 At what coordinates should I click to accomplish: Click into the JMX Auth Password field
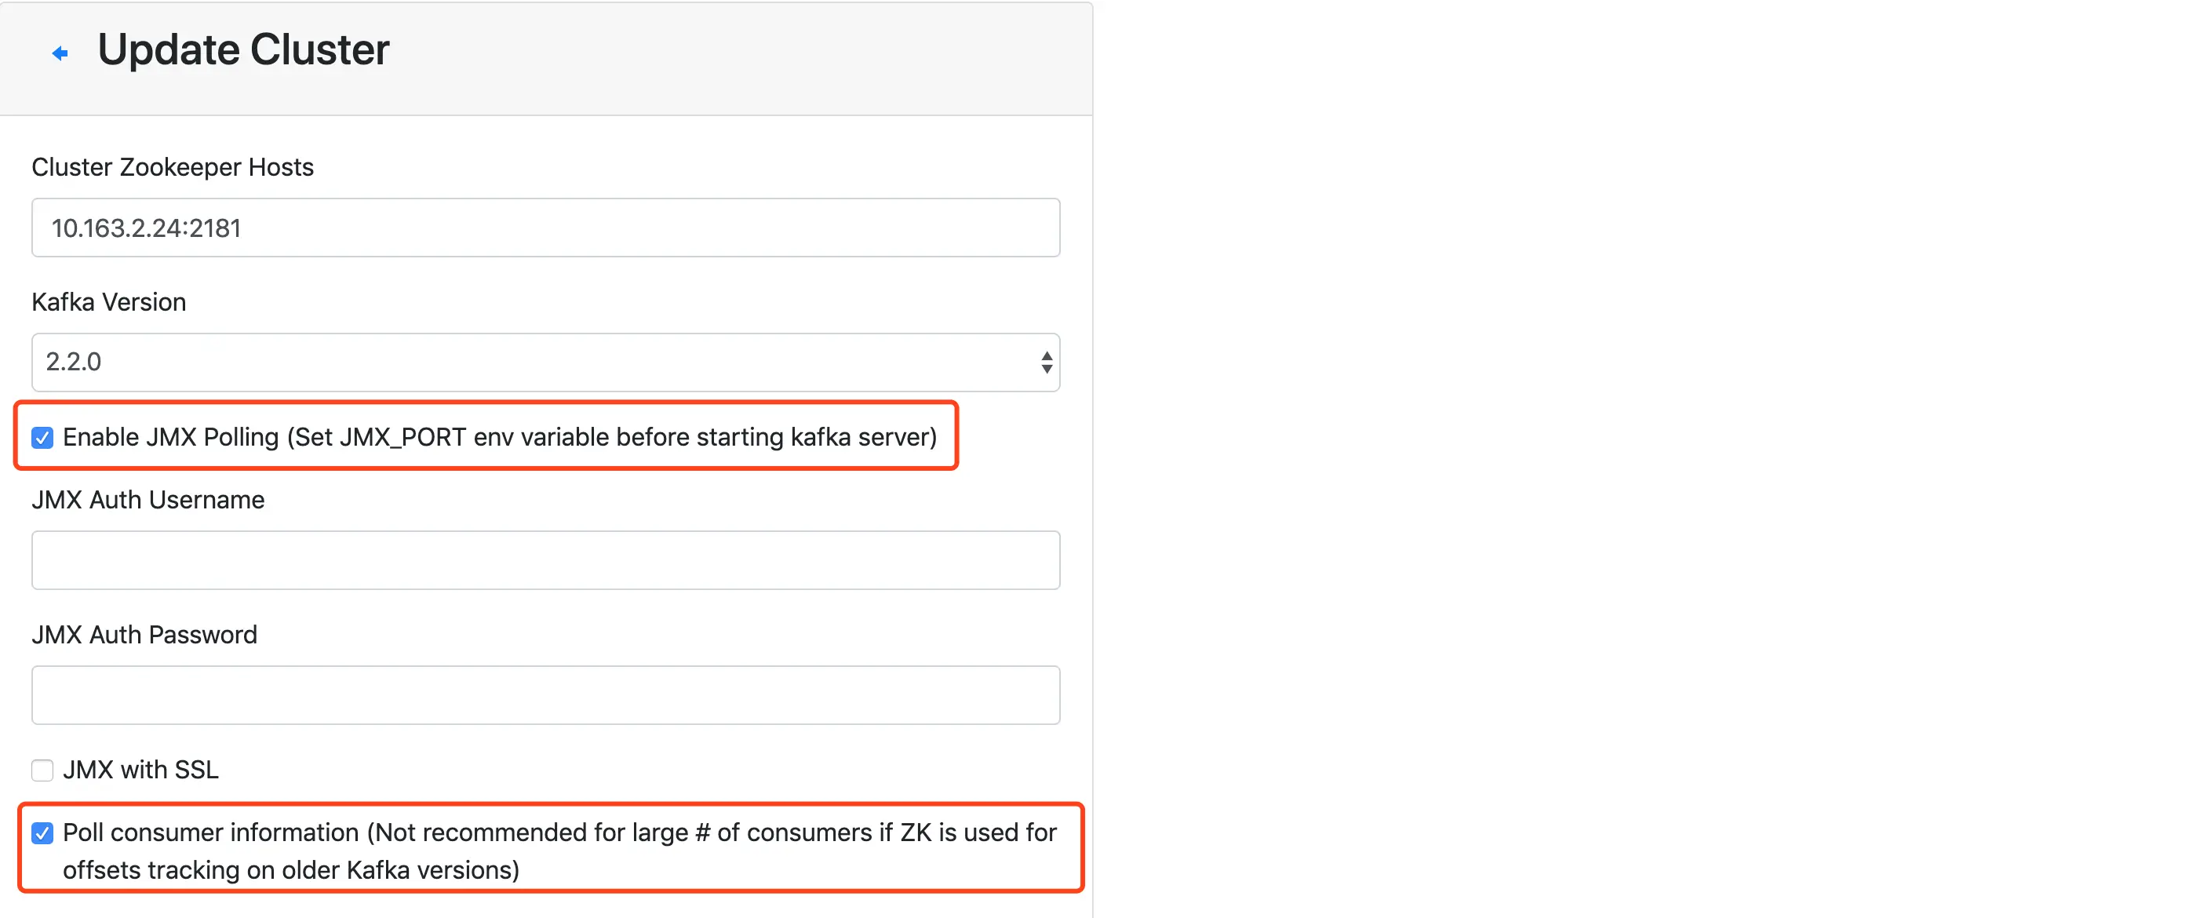(x=546, y=695)
